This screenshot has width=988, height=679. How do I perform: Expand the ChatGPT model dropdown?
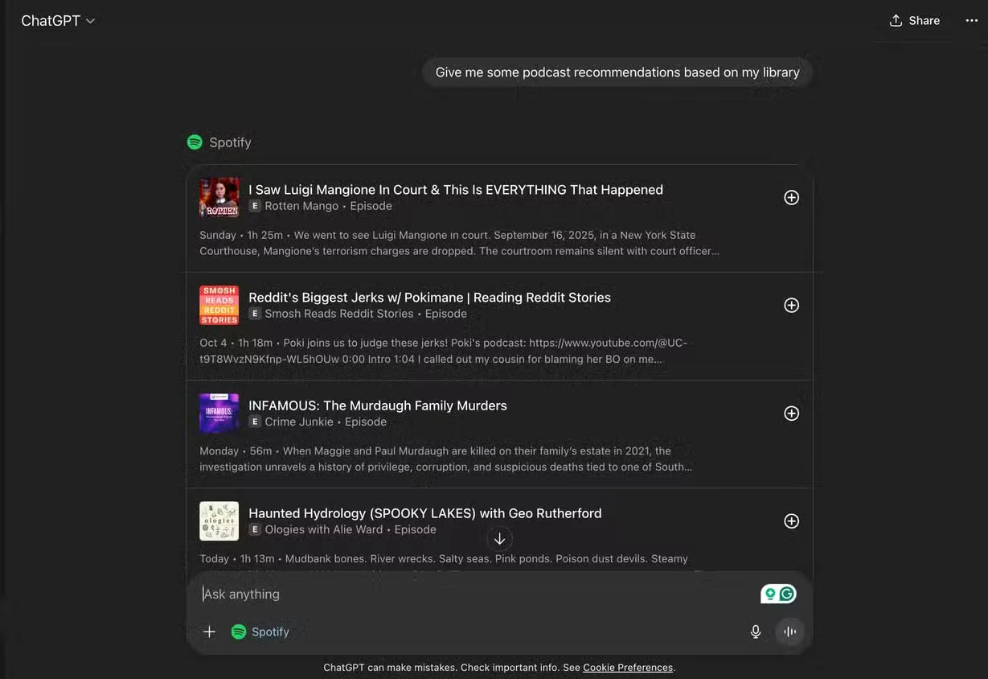click(58, 21)
